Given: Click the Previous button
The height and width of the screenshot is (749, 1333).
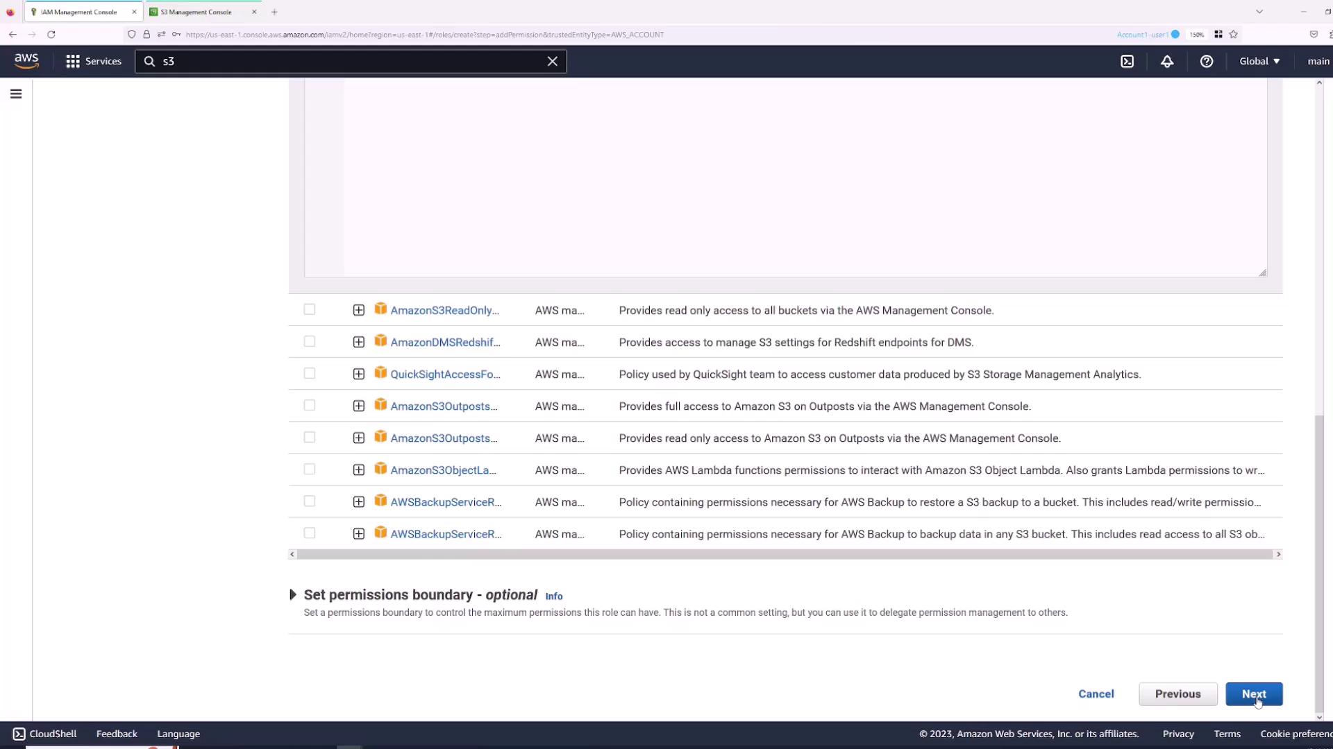Looking at the screenshot, I should pyautogui.click(x=1177, y=694).
